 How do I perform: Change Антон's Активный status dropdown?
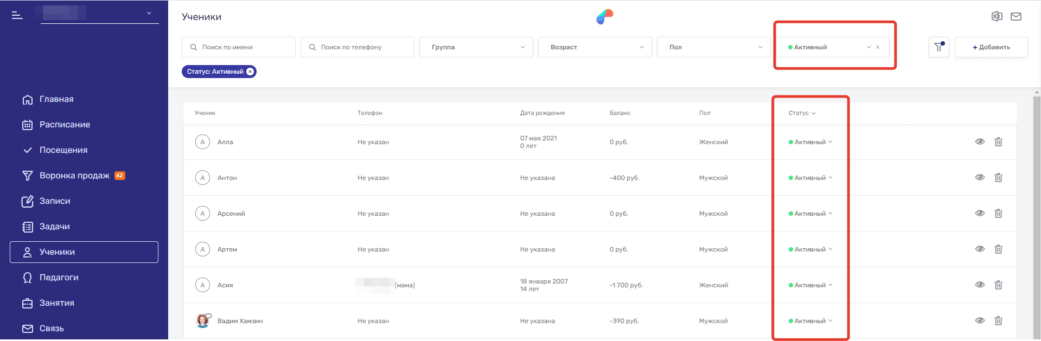pyautogui.click(x=810, y=178)
